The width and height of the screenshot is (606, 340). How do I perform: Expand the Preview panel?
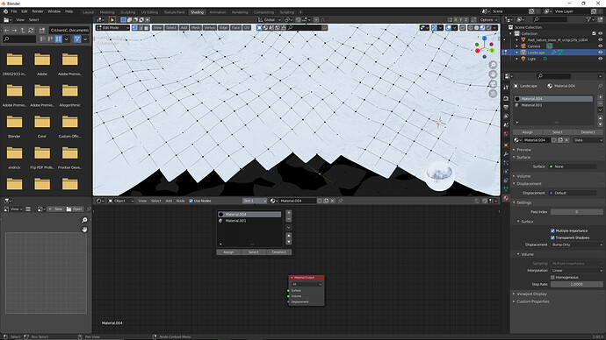point(523,150)
